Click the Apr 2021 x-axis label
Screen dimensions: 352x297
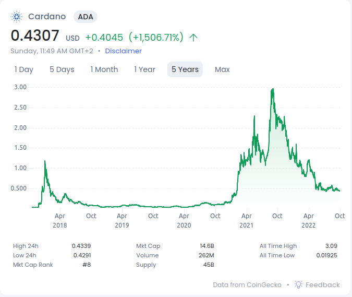[247, 221]
